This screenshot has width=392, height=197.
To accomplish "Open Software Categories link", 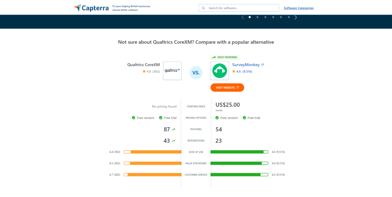I will [x=299, y=8].
